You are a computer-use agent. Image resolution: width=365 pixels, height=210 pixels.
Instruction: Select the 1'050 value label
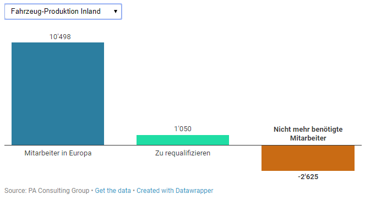click(183, 128)
